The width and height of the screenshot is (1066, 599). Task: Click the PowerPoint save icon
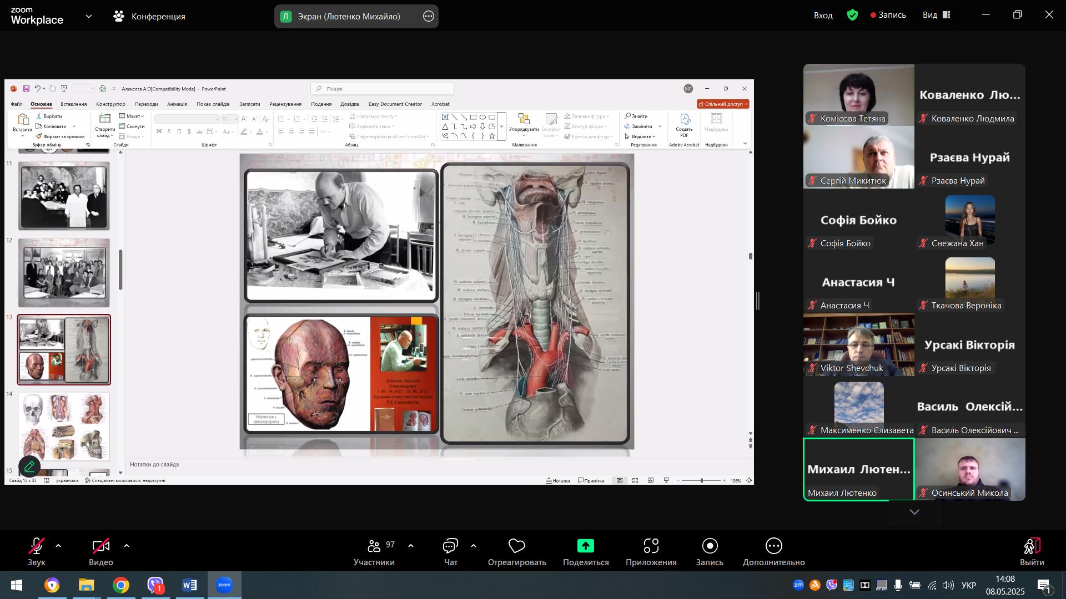click(x=26, y=89)
